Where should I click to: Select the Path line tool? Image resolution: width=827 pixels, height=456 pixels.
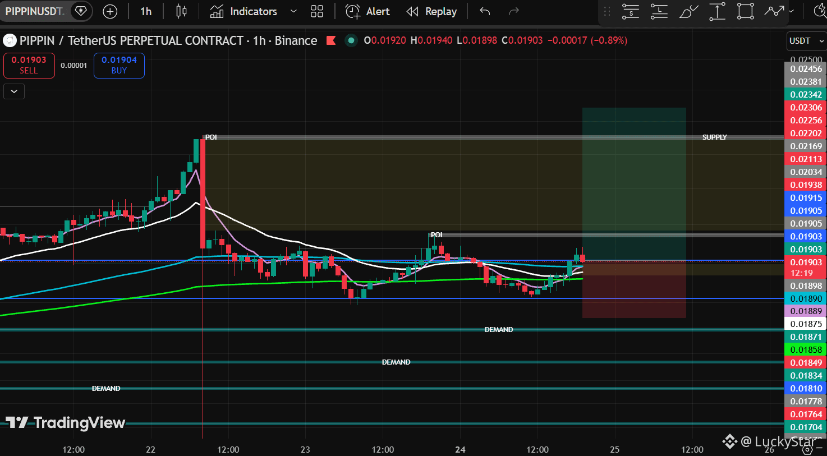pyautogui.click(x=774, y=11)
